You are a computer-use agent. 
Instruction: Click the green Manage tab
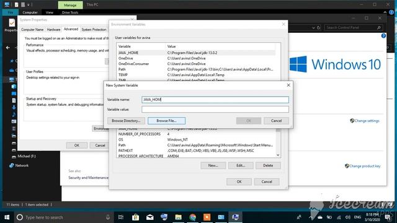pyautogui.click(x=70, y=5)
